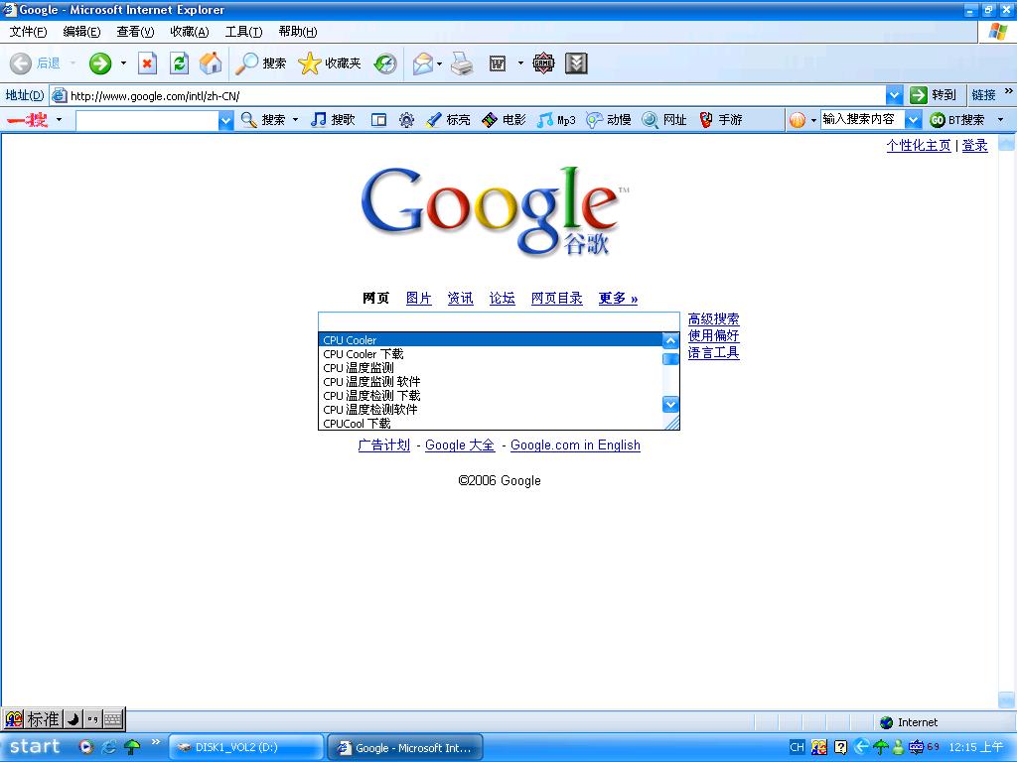The height and width of the screenshot is (762, 1017).
Task: Click the orange round icon before BT search box
Action: [x=798, y=120]
